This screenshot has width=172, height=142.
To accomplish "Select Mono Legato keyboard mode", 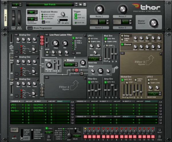I will (x=42, y=14).
